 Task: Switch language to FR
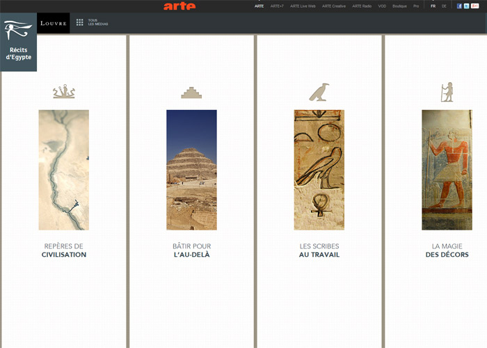pyautogui.click(x=433, y=6)
